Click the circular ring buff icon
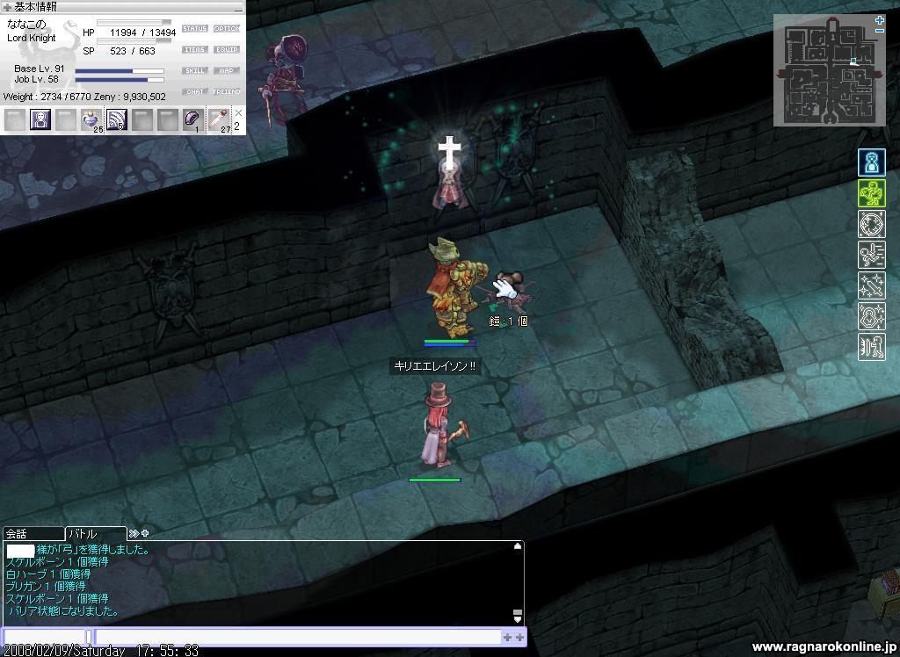 coord(871,224)
